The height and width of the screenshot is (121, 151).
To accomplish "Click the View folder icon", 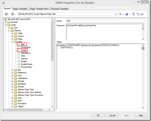I will [x=16, y=75].
